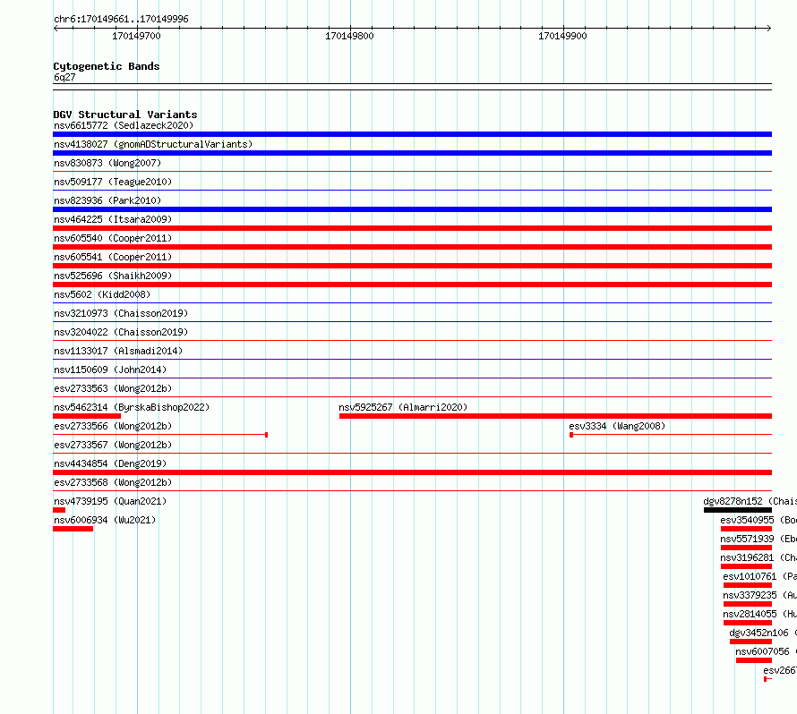This screenshot has height=714, width=797.
Task: Click the right arrow end of the ruler
Action: (769, 29)
